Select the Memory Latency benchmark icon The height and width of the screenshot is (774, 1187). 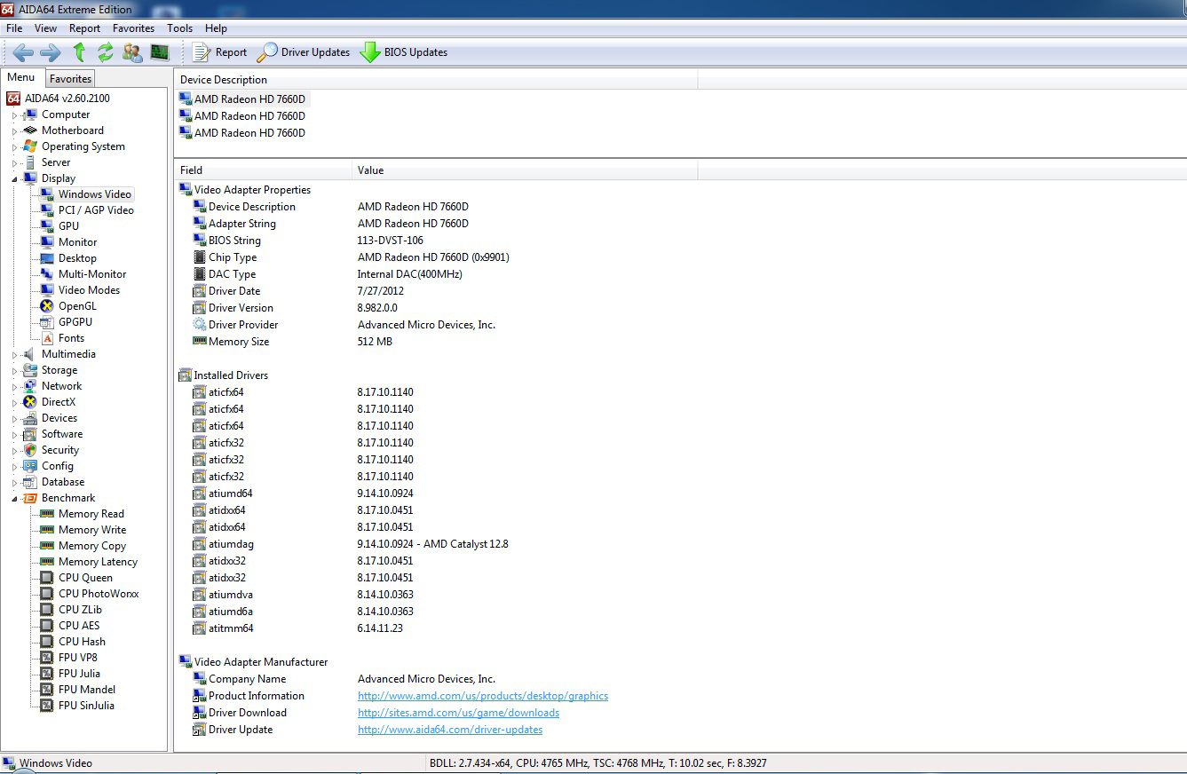[x=47, y=562]
